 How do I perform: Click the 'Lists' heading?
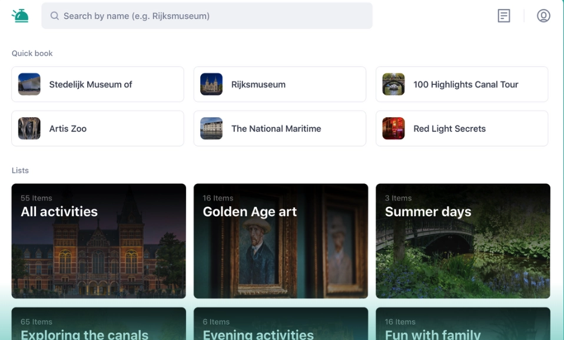point(20,170)
